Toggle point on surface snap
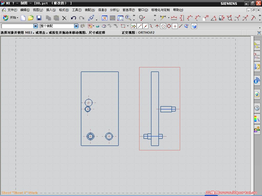 tap(187, 26)
